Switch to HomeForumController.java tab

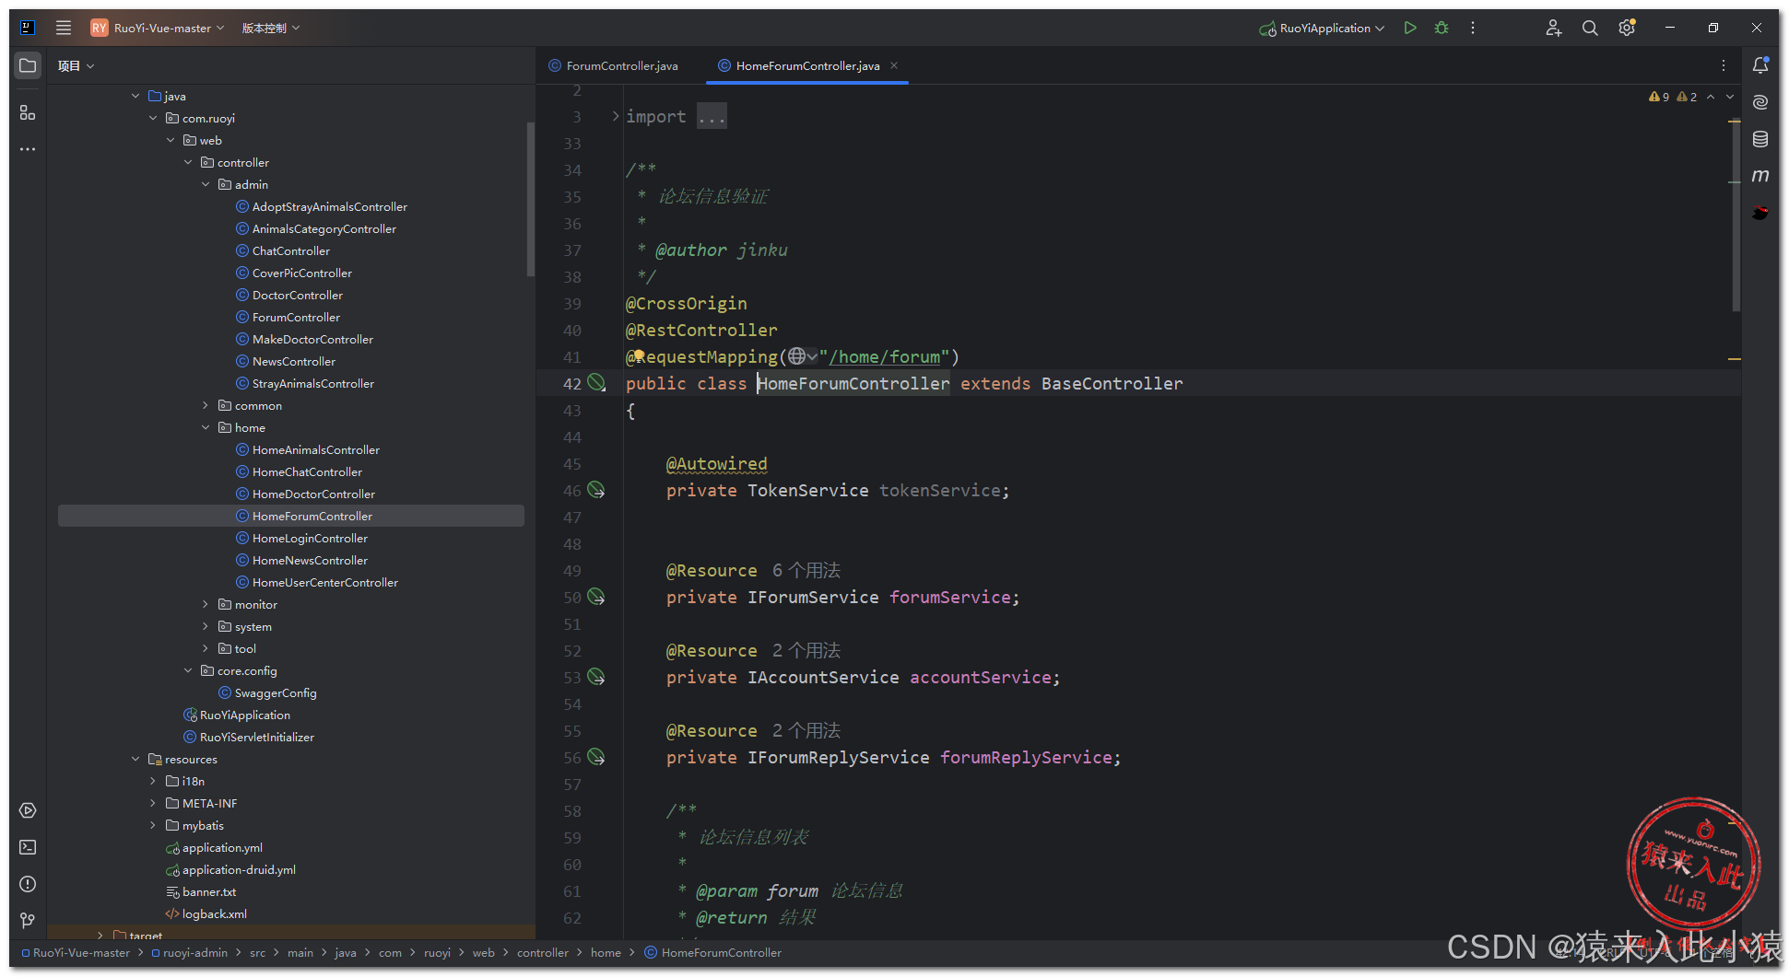pos(799,65)
